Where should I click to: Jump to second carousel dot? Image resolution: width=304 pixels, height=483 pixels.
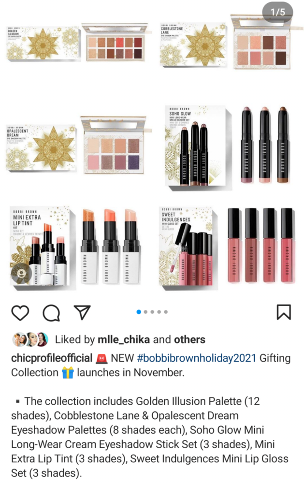click(145, 312)
